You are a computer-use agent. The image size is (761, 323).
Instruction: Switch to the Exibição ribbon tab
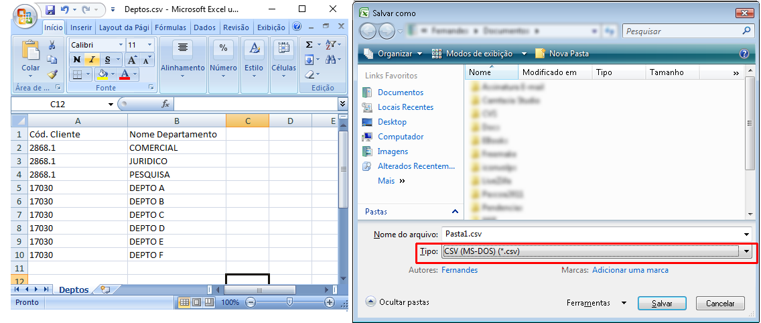271,27
